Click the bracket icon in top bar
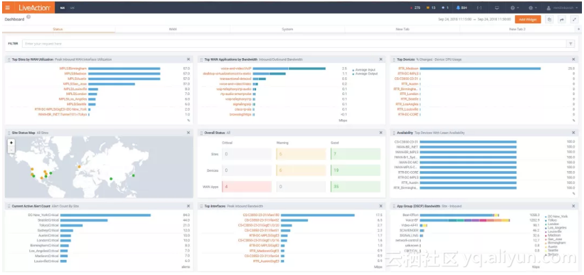 point(479,8)
